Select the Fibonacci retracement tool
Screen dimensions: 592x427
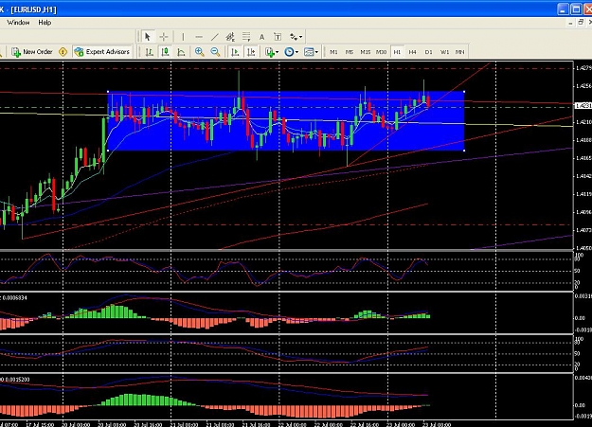click(x=246, y=37)
